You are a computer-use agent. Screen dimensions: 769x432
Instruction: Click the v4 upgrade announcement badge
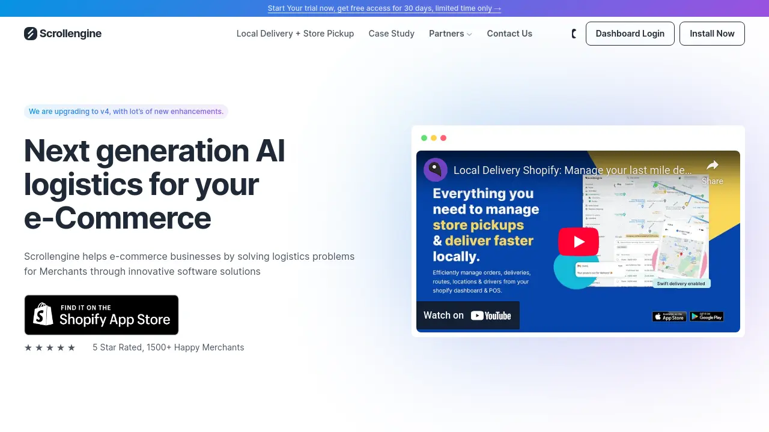click(x=126, y=112)
